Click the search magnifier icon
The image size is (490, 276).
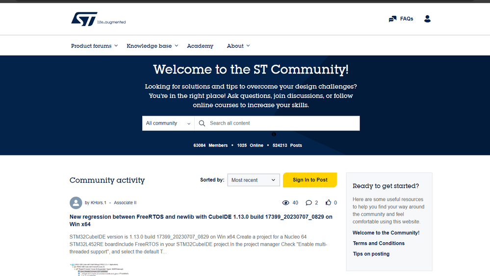click(202, 124)
